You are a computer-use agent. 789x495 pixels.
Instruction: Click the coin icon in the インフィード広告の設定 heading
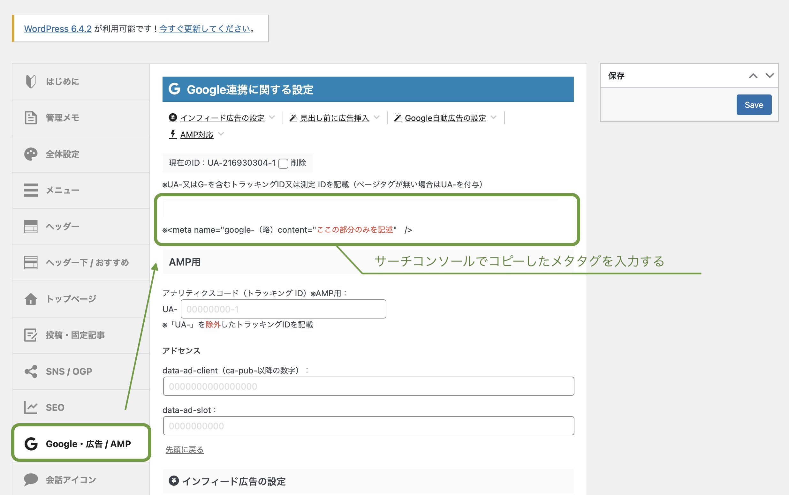coord(174,481)
